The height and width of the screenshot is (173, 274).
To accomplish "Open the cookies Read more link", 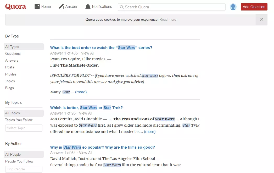I will pos(168,20).
